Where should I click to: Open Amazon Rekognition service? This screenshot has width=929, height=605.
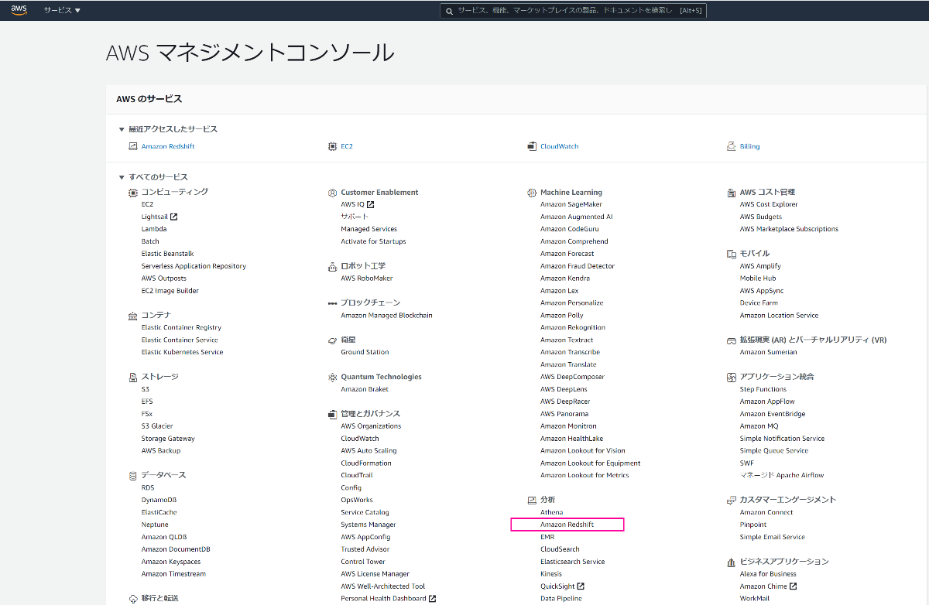tap(573, 327)
